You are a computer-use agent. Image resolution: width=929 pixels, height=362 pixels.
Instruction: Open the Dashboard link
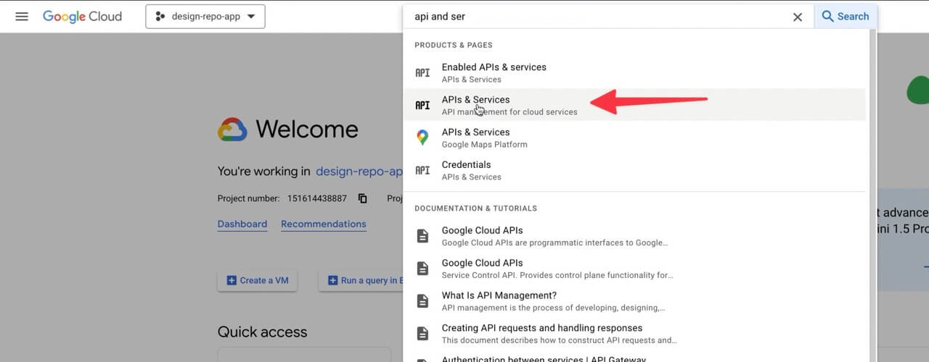(242, 224)
